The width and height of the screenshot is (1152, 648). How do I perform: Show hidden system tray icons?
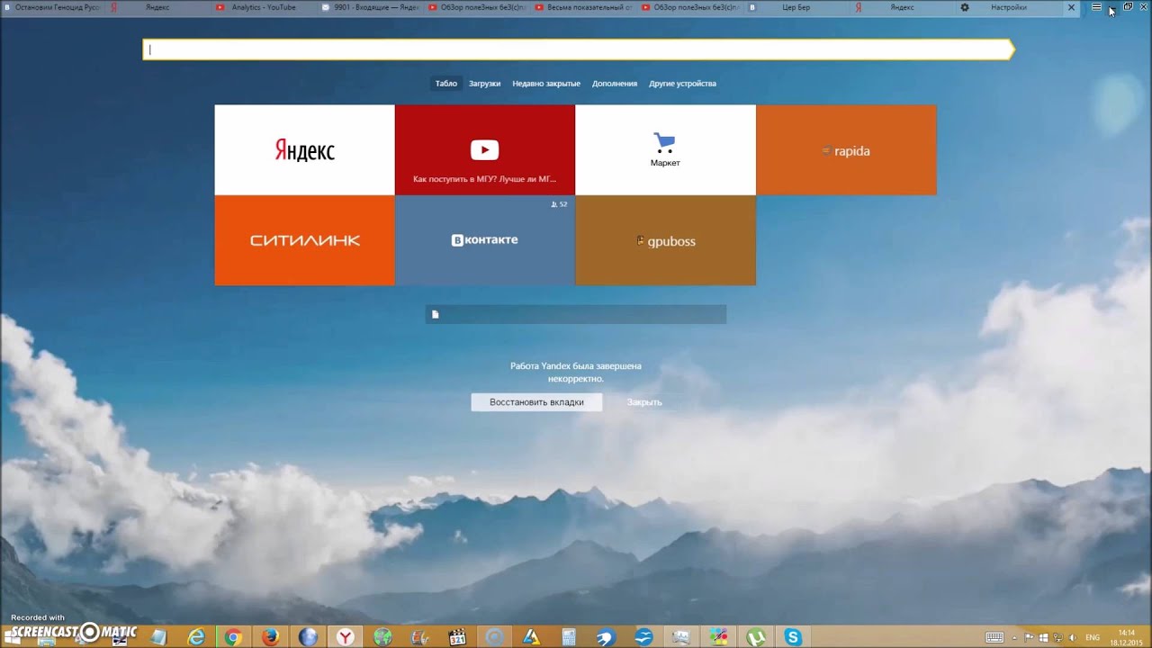point(1015,638)
